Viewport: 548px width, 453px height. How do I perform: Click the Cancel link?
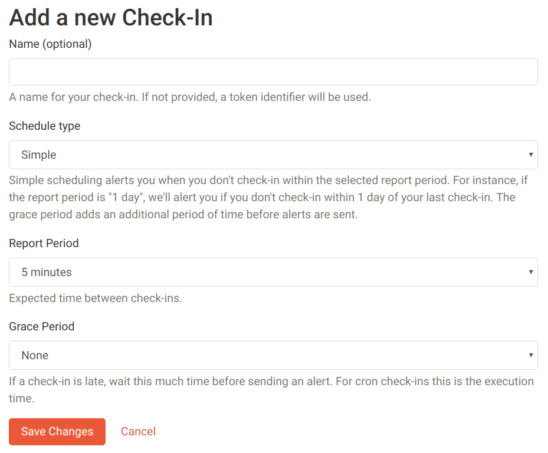[x=138, y=432]
